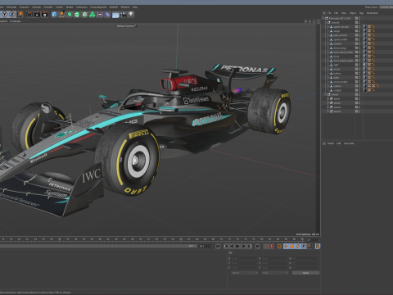Toggle point level animation recording

click(309, 246)
